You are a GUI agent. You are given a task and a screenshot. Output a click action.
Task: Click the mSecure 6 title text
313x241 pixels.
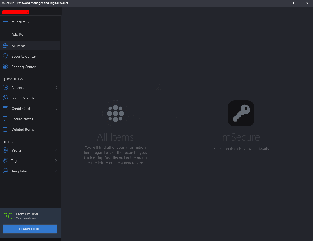(x=20, y=22)
